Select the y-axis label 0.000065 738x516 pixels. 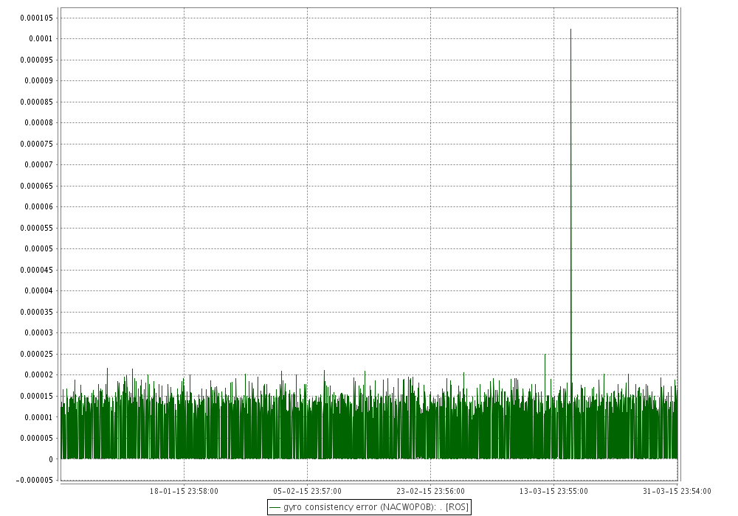tap(37, 186)
